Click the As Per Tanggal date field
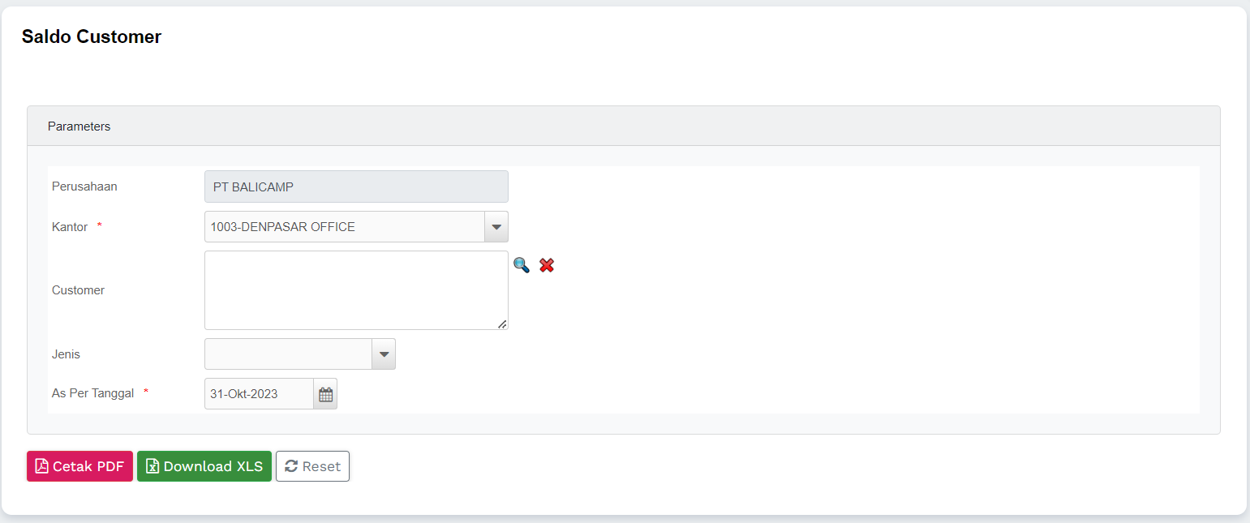 pyautogui.click(x=259, y=394)
